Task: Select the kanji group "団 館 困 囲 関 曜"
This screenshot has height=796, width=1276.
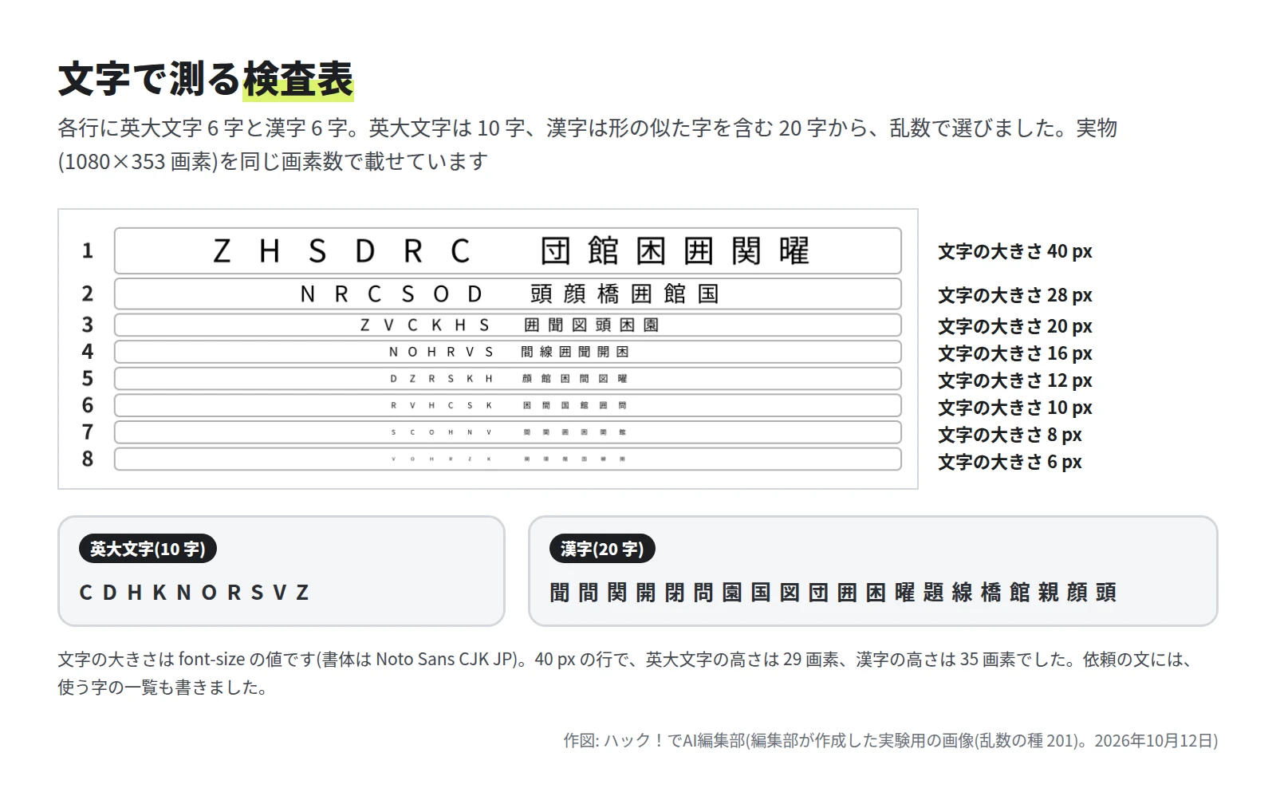Action: coord(675,250)
